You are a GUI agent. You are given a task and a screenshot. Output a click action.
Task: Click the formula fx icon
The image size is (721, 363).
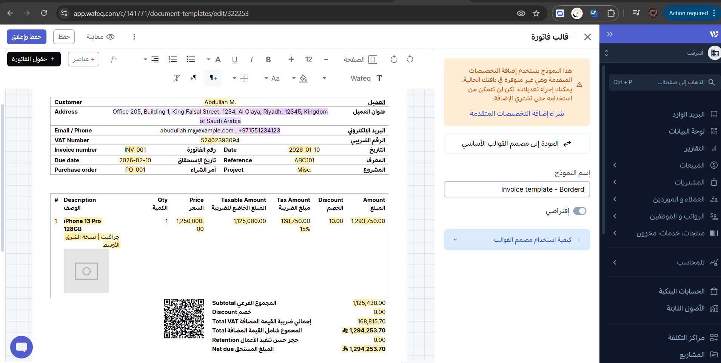click(114, 59)
